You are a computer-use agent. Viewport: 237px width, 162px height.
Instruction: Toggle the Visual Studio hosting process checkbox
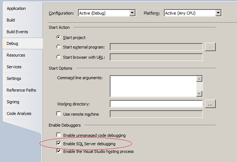59,151
